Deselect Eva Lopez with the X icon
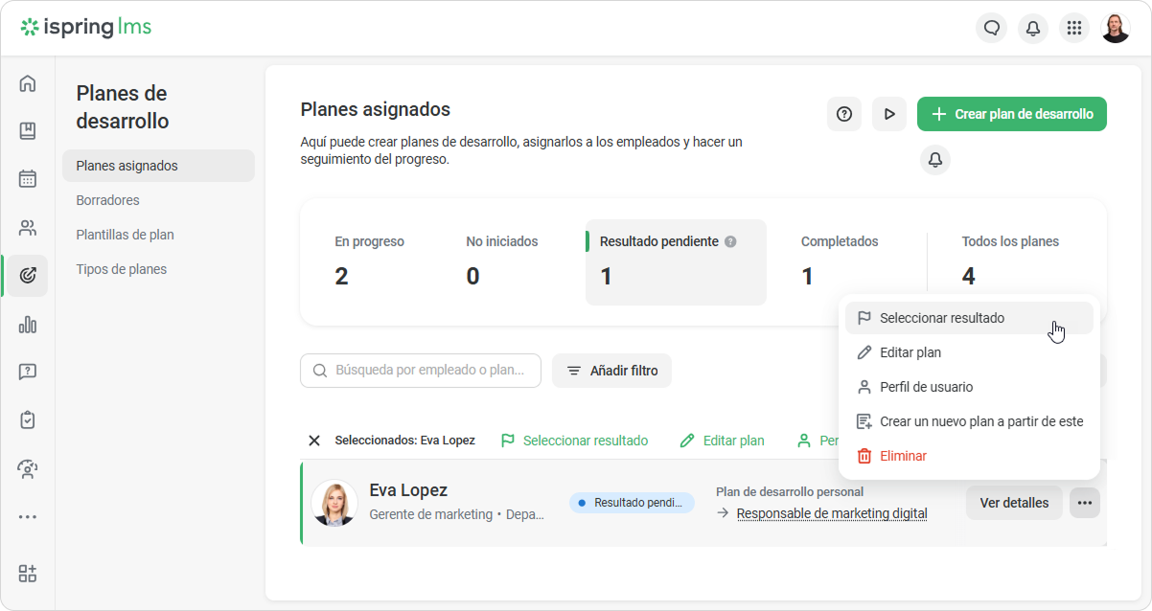This screenshot has height=611, width=1152. (x=314, y=441)
